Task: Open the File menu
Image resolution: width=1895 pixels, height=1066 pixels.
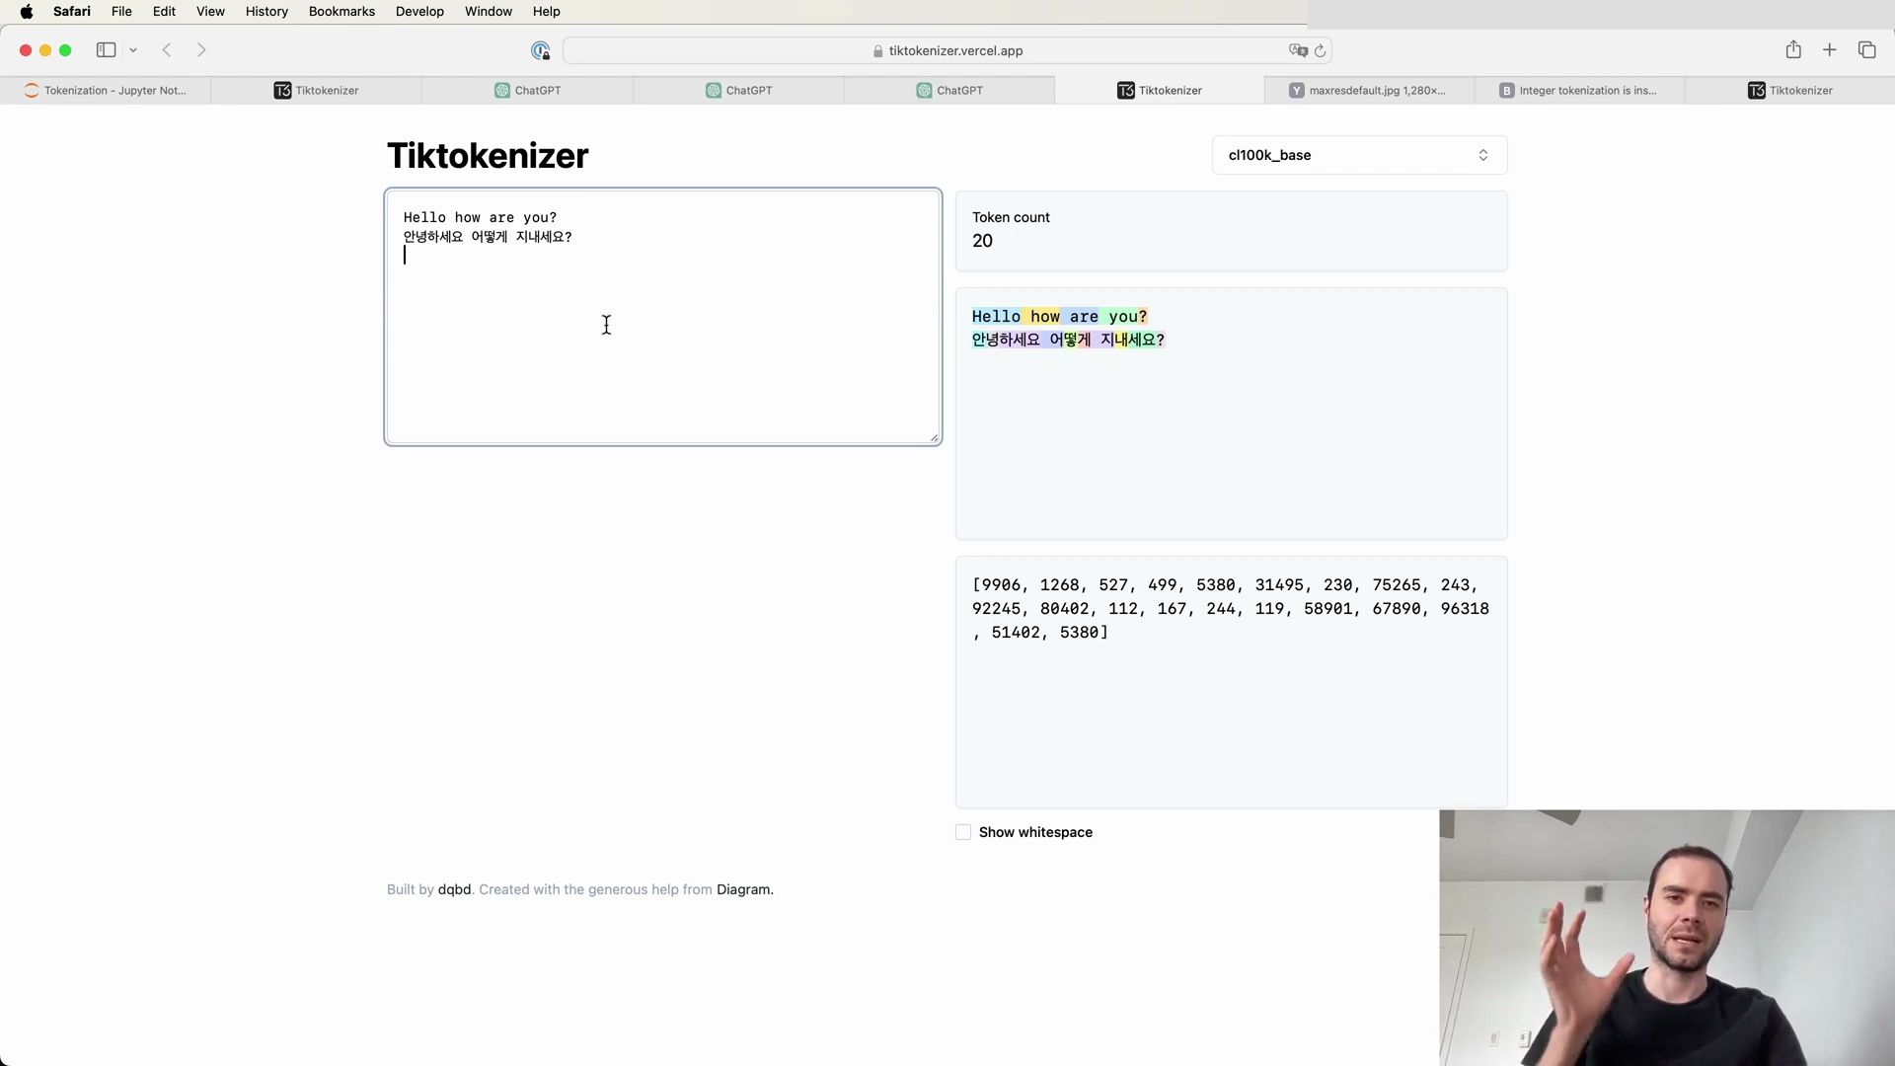Action: point(121,12)
